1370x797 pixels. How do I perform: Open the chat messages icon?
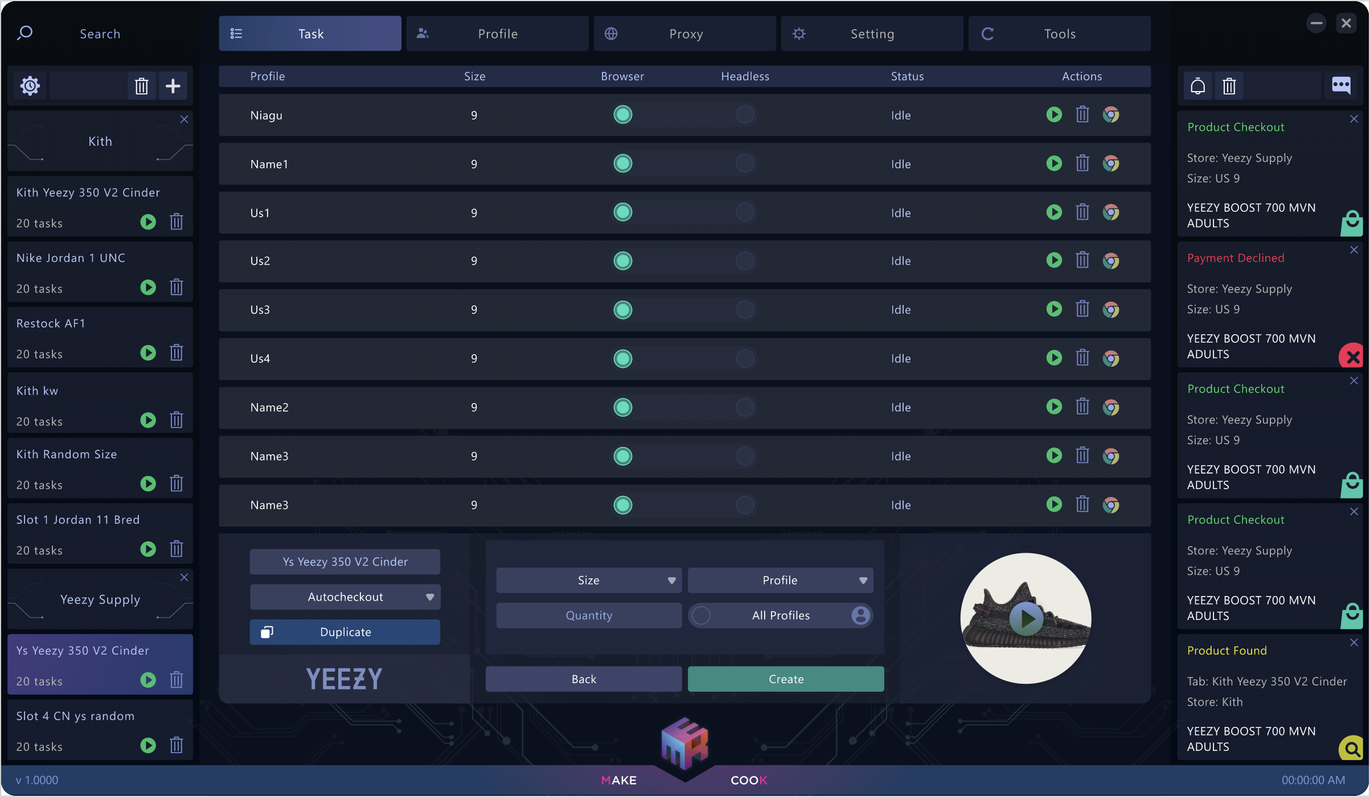1341,85
